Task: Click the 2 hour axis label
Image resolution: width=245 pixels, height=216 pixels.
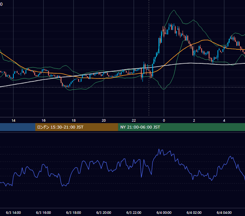Action: (194, 121)
